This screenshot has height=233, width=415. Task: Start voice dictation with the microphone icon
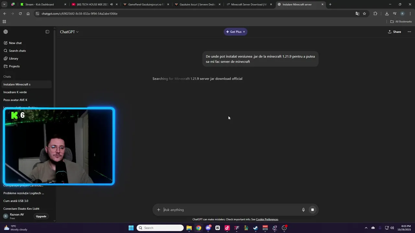pos(303,210)
